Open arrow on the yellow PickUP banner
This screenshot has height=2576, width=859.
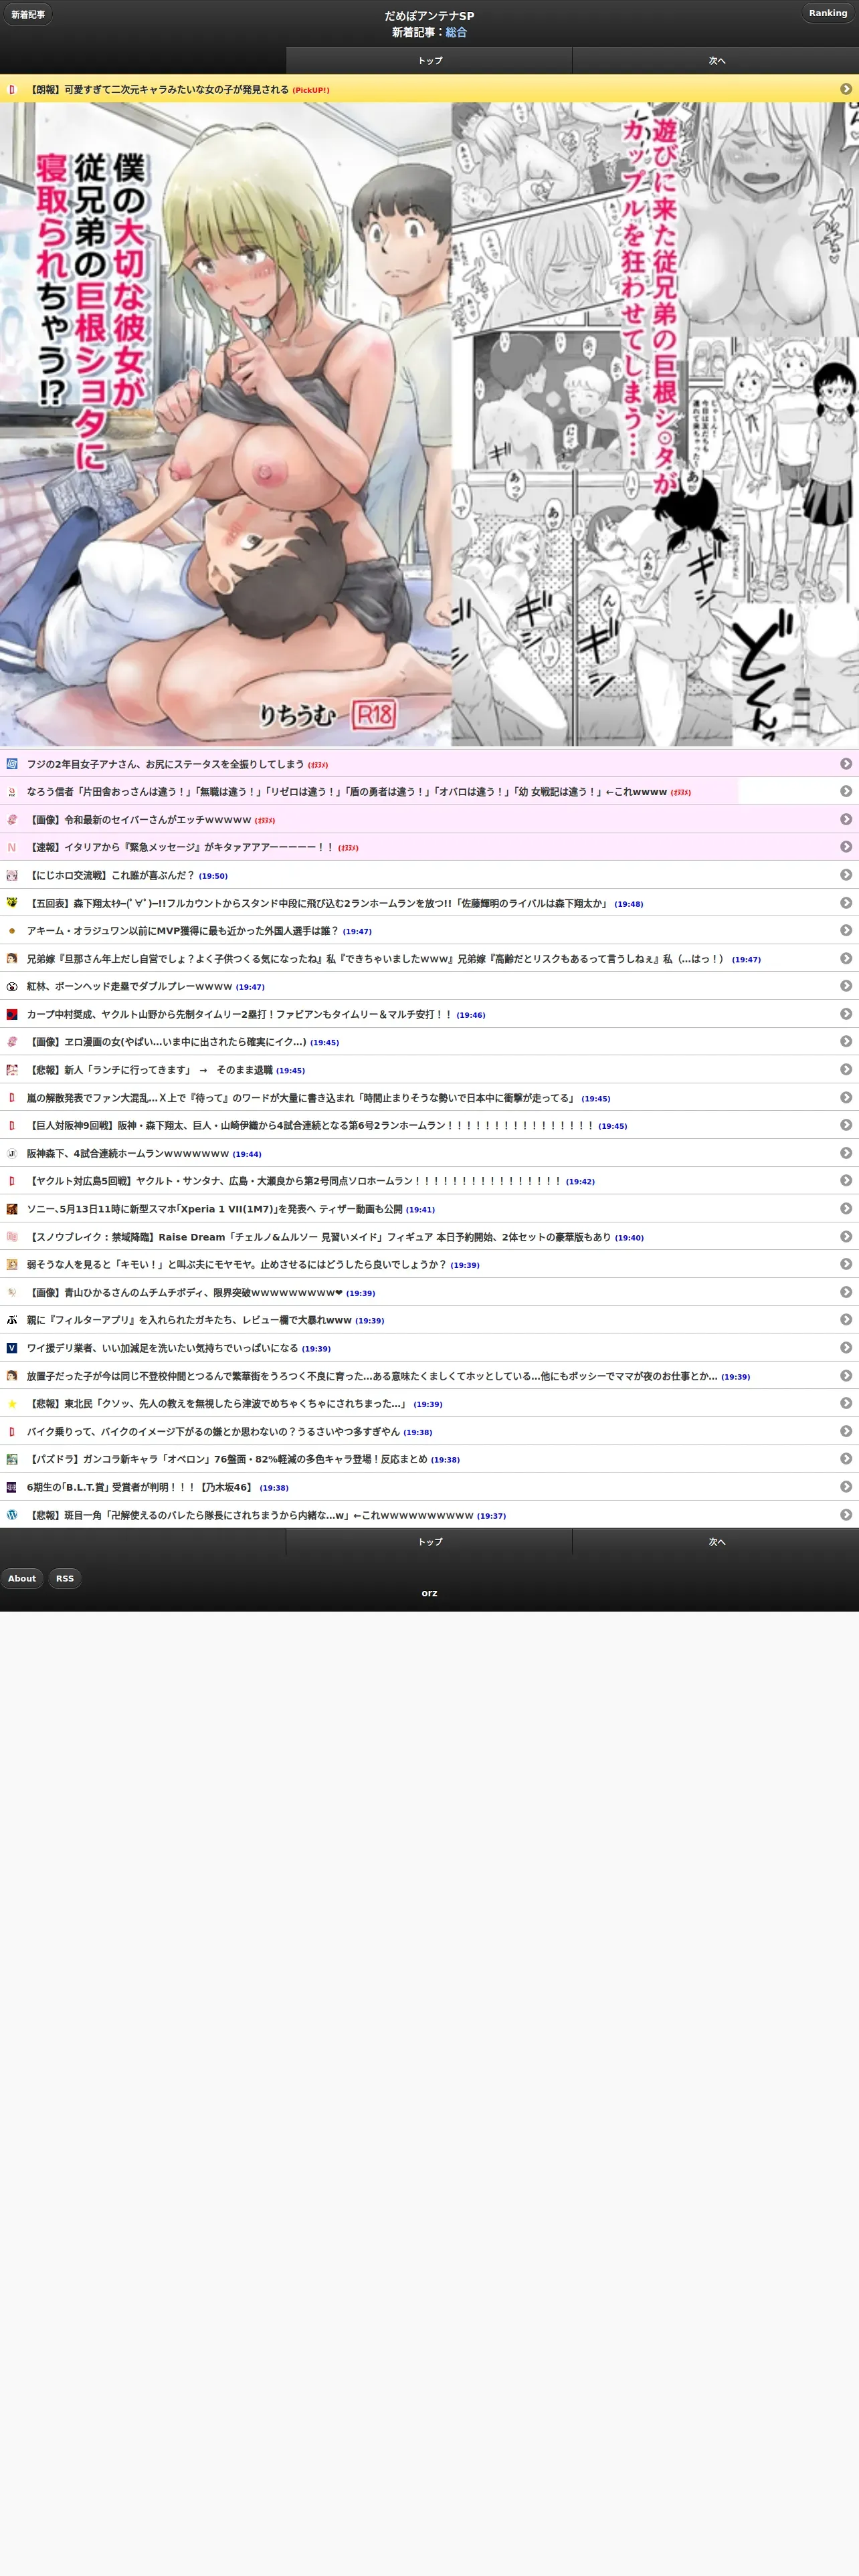pos(846,89)
